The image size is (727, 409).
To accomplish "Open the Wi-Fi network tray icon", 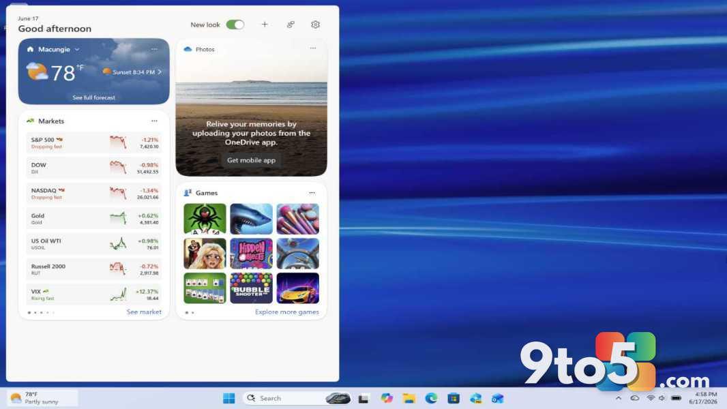I will point(651,398).
